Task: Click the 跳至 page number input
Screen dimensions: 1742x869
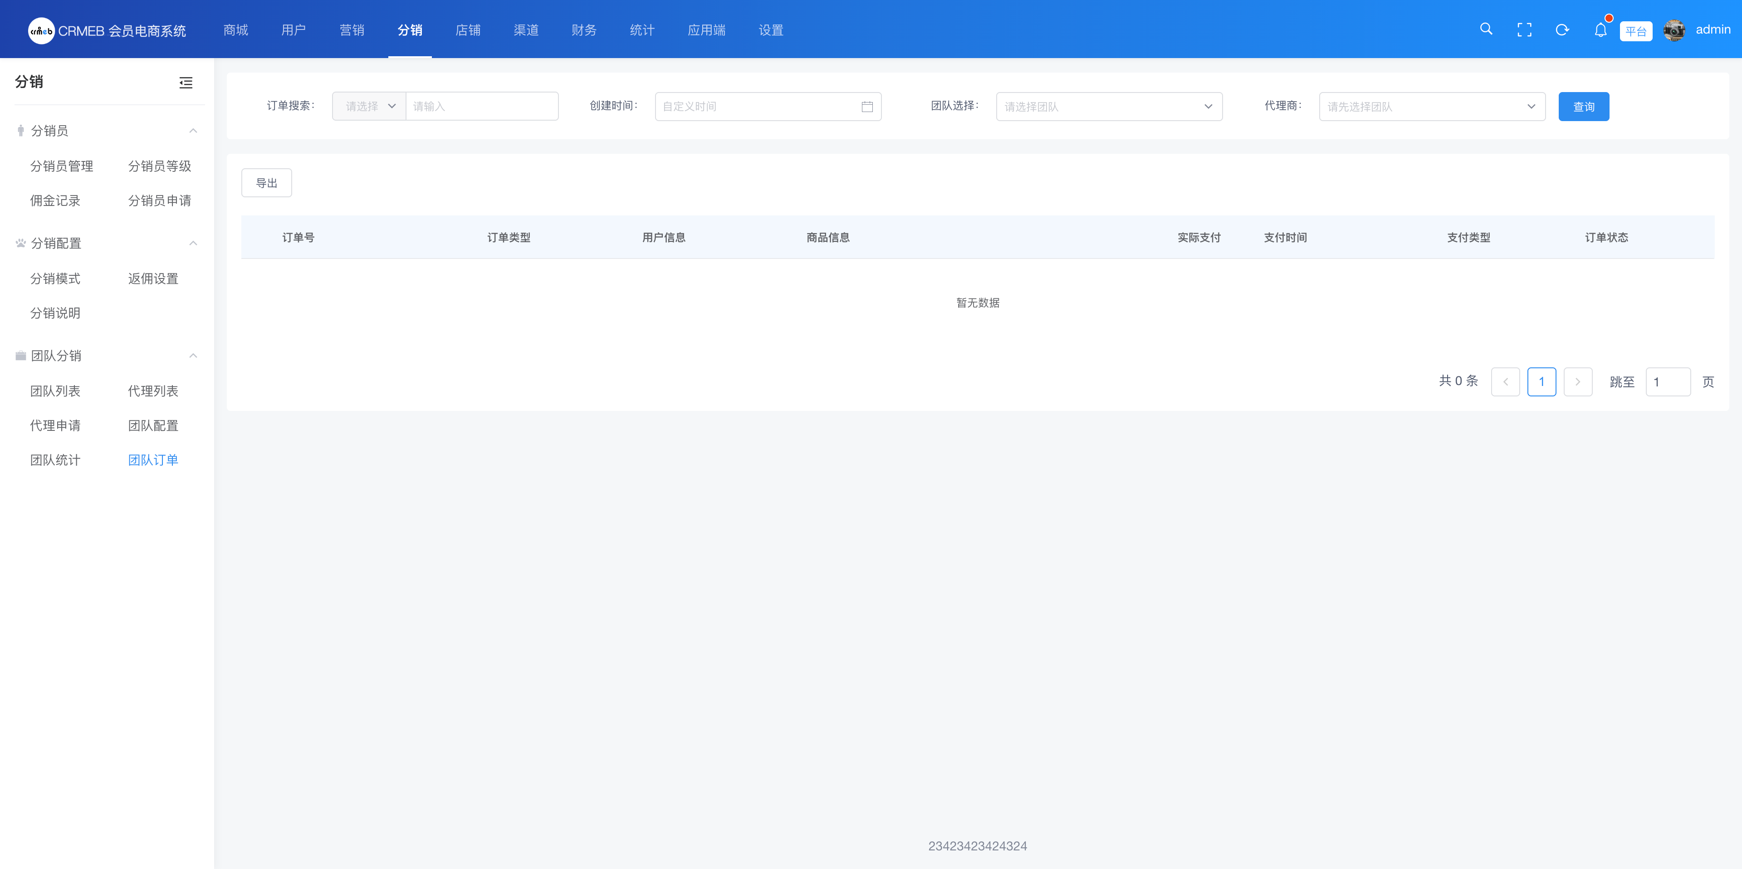Action: click(x=1668, y=382)
